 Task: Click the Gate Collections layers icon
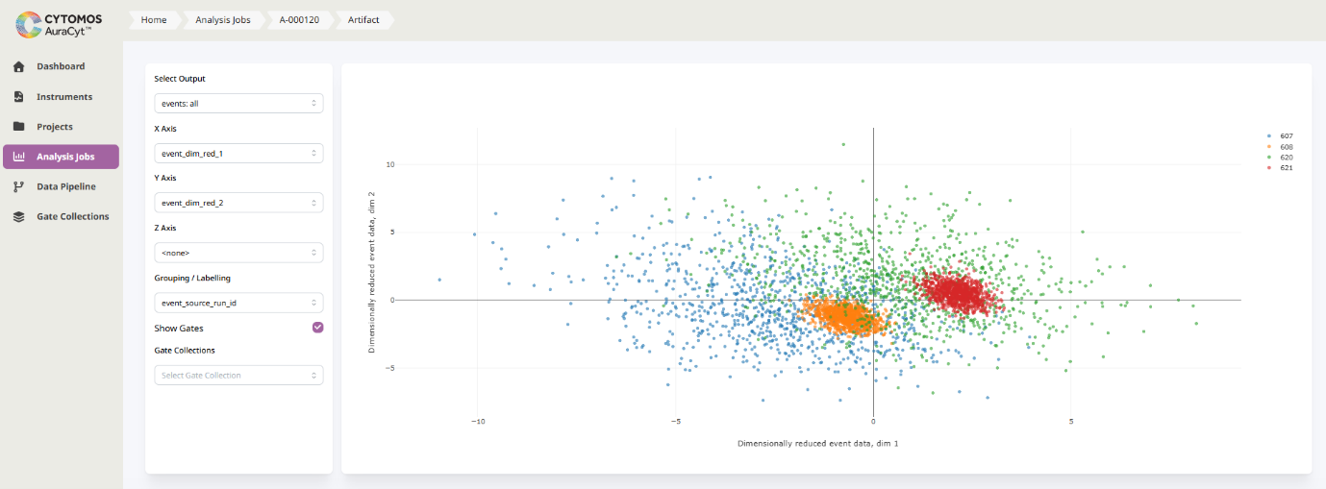pos(18,217)
